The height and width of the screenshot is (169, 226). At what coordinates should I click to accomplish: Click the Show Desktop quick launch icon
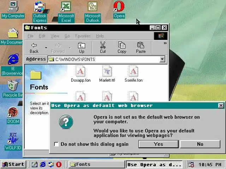pos(35,164)
